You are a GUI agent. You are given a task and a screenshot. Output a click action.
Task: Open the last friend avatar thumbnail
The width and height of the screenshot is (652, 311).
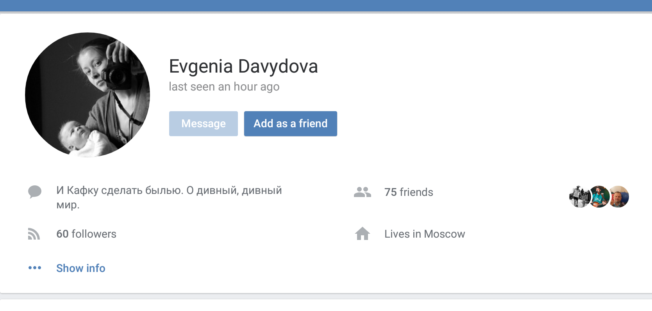[618, 197]
